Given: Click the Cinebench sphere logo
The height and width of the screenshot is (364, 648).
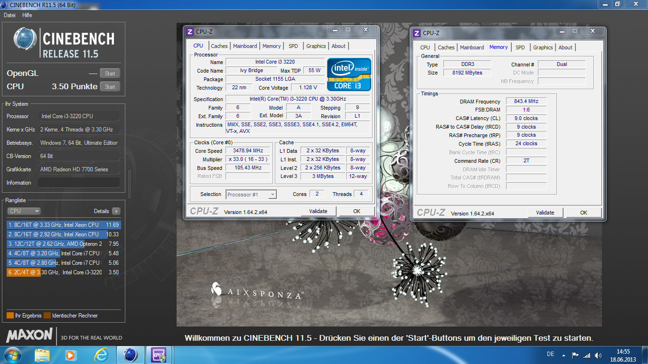Looking at the screenshot, I should [x=25, y=39].
